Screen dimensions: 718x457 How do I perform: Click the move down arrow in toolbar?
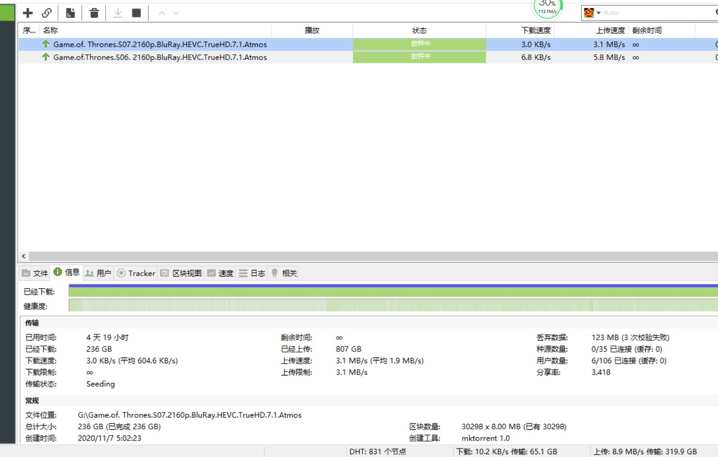tap(176, 13)
